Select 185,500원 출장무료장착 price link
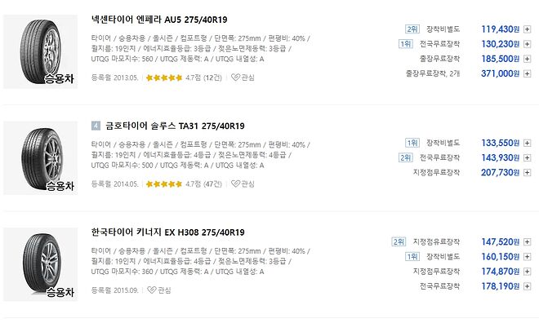The height and width of the screenshot is (323, 539). 500,59
